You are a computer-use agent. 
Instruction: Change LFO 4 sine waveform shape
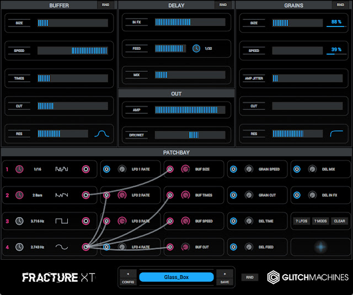coord(62,247)
